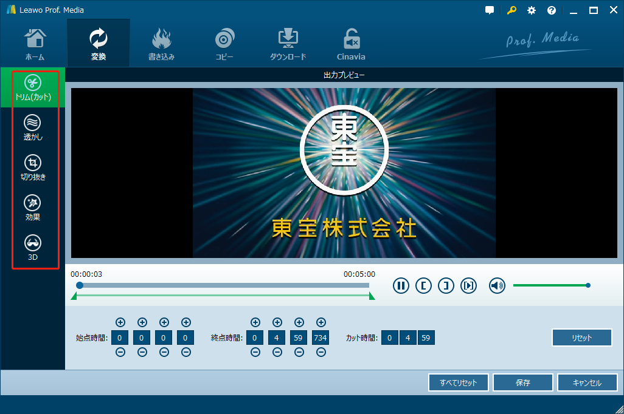
Task: Click the 始点時間 minutes field
Action: (141, 338)
